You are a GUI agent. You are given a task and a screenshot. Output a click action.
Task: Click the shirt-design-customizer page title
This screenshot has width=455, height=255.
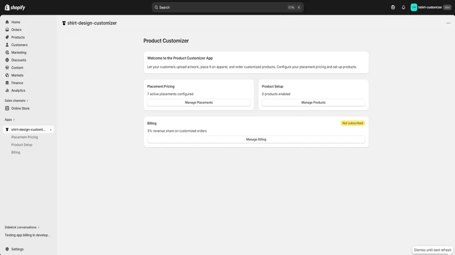tap(92, 23)
